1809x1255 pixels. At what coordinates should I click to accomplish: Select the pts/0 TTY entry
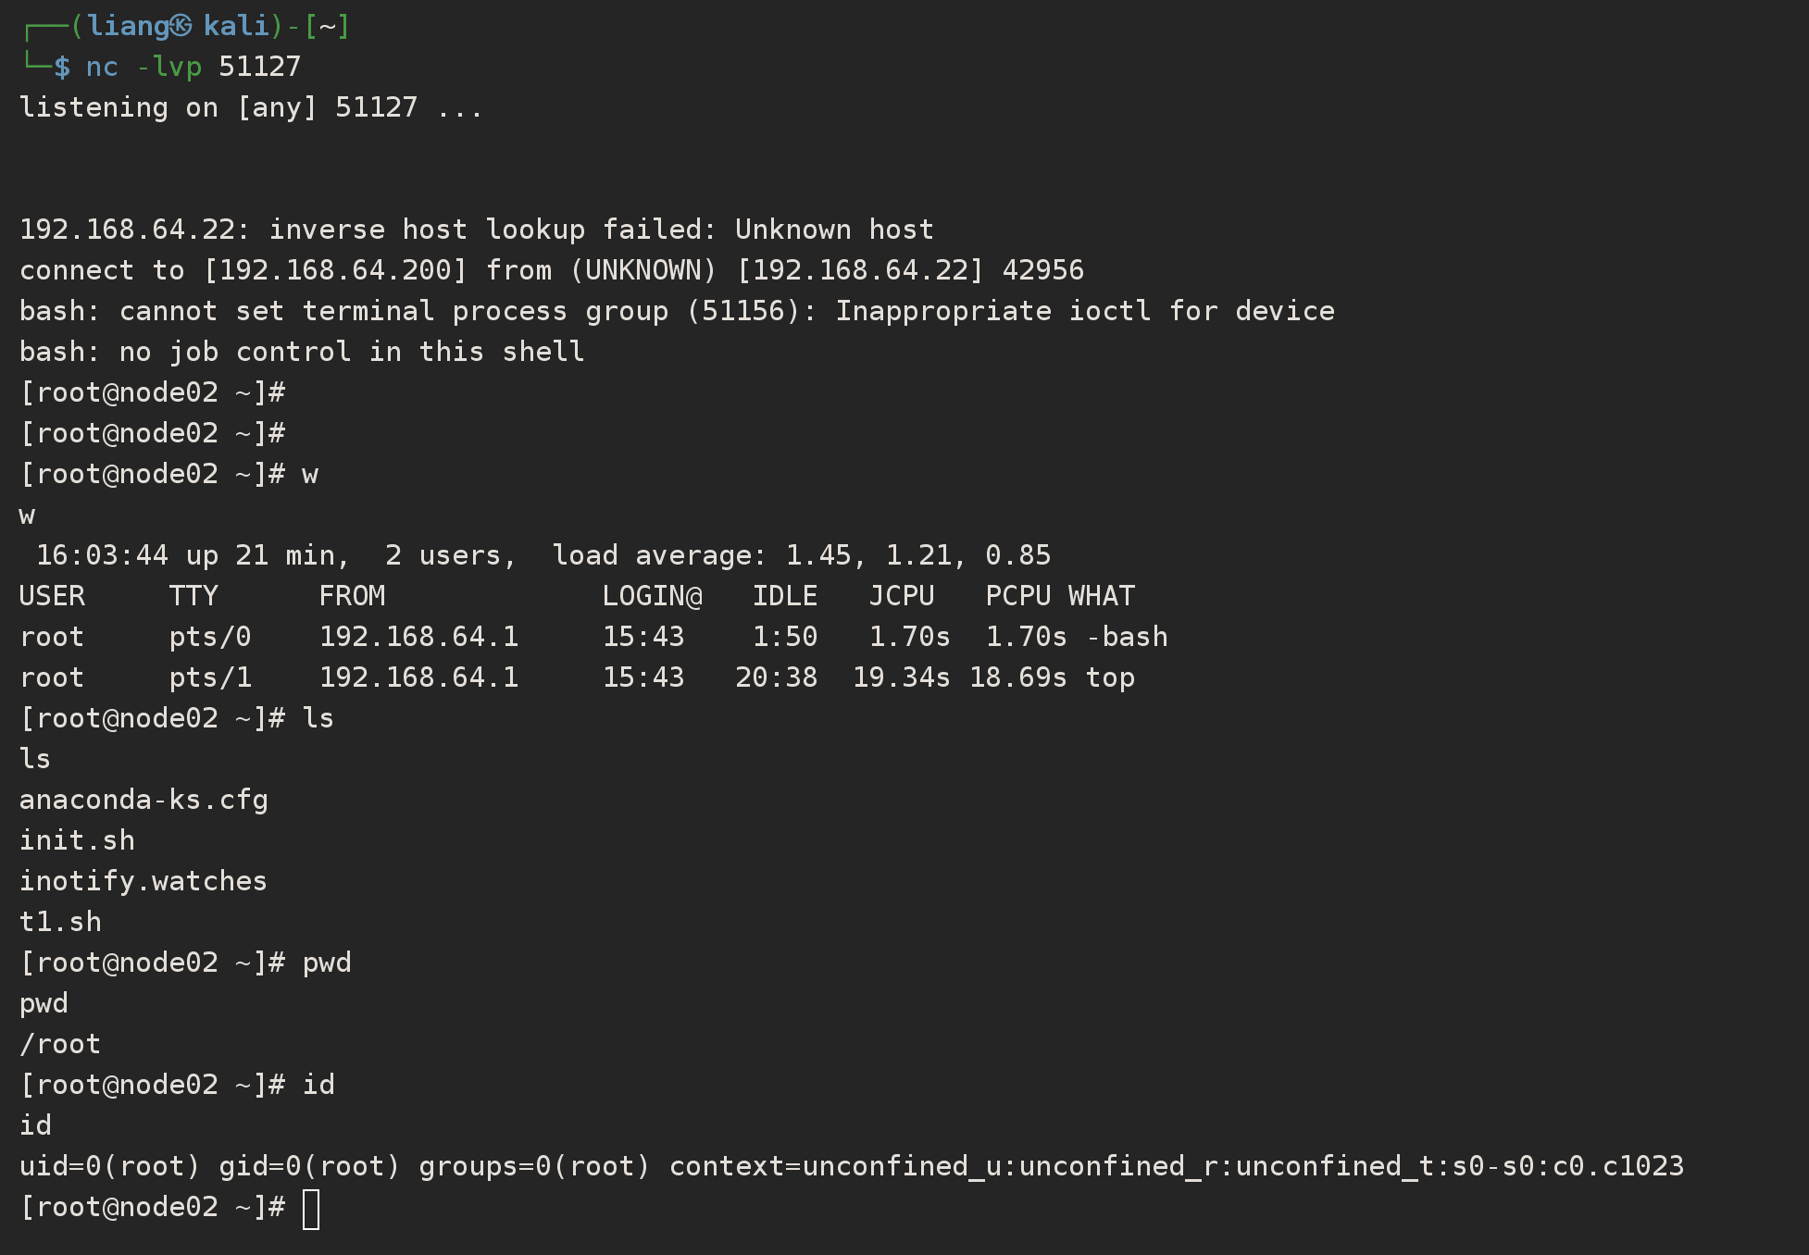(x=210, y=637)
